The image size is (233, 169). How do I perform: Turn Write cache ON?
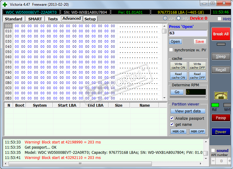coord(178,66)
